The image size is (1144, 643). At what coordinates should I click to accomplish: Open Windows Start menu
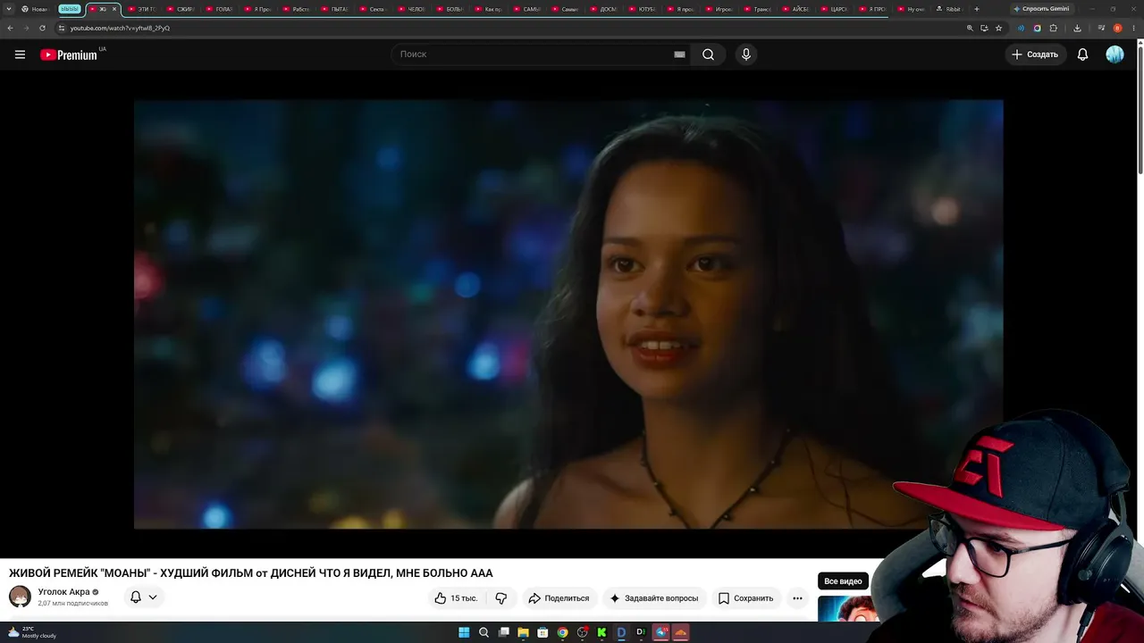click(464, 632)
